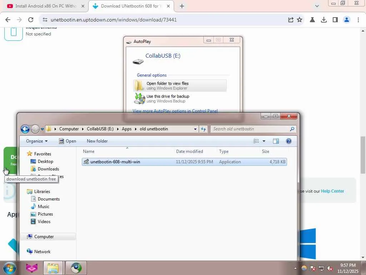The width and height of the screenshot is (366, 275).
Task: Open Chrome labs flask icon
Action: point(312,20)
